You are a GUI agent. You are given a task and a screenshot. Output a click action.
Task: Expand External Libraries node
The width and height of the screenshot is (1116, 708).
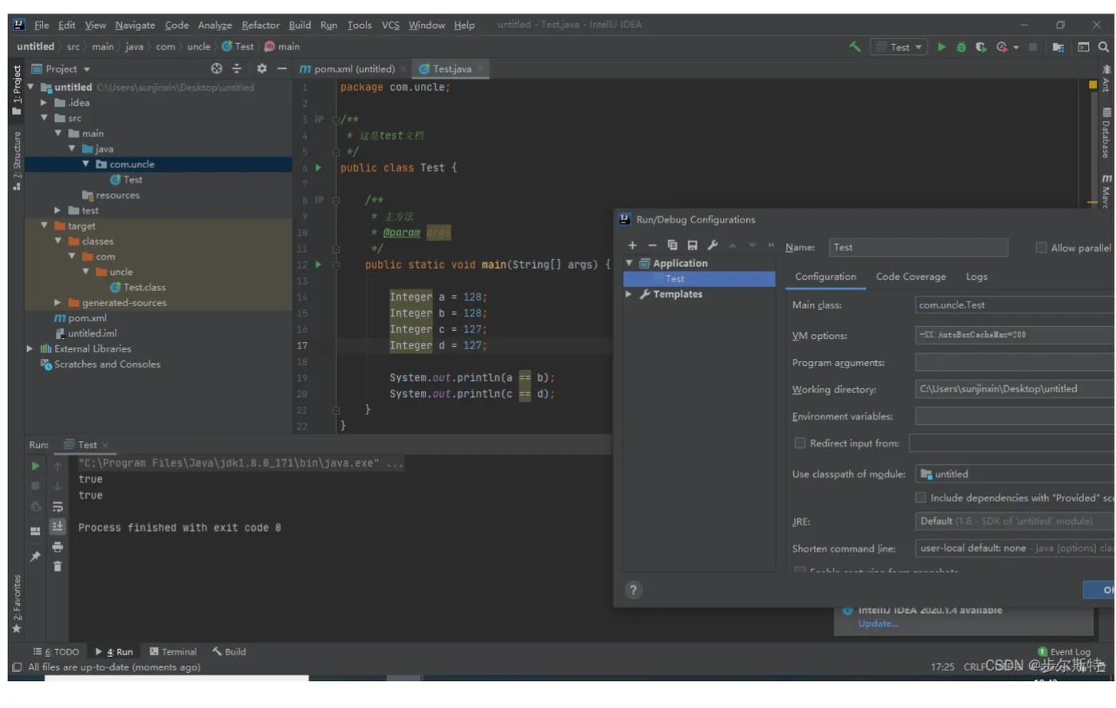[x=30, y=349]
